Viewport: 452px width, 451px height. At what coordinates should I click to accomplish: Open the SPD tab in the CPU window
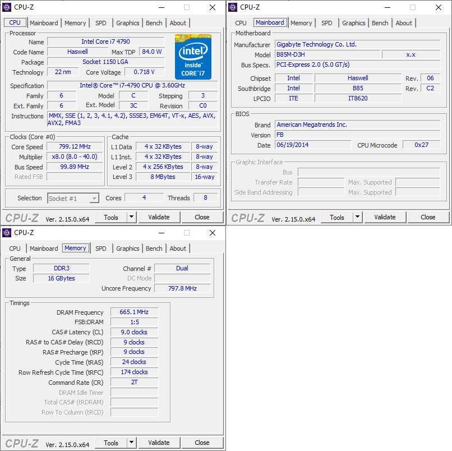click(x=100, y=23)
